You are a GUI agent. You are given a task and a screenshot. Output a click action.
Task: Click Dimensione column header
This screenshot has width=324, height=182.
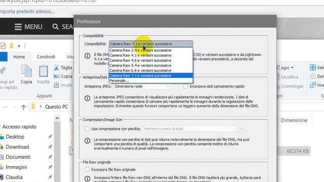(x=294, y=120)
